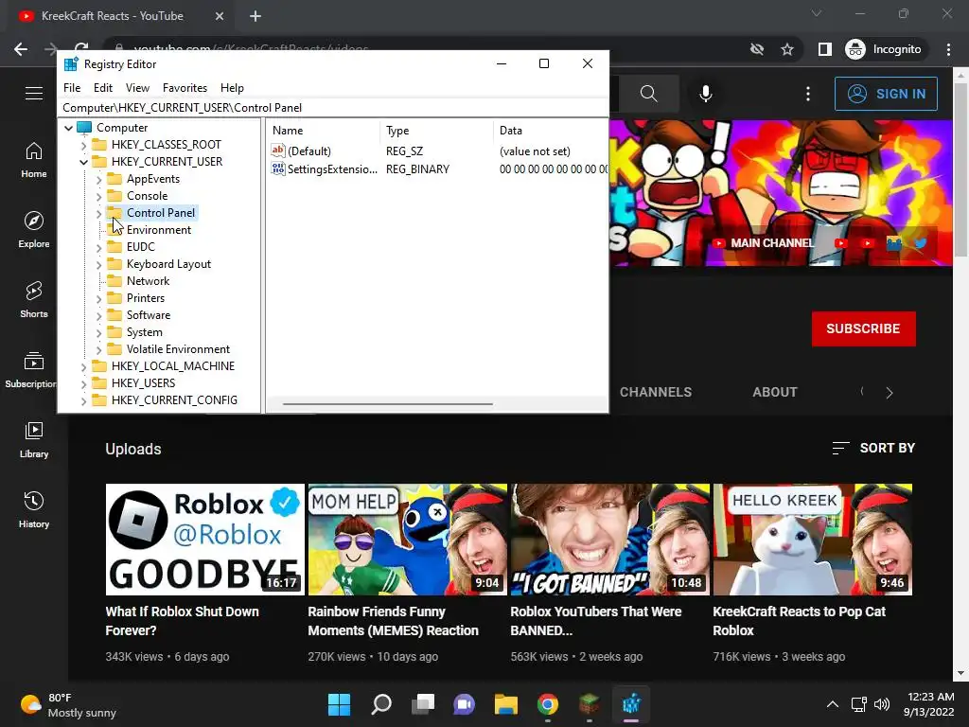This screenshot has height=727, width=969.
Task: Click the red SUBSCRIBE button
Action: [x=863, y=328]
